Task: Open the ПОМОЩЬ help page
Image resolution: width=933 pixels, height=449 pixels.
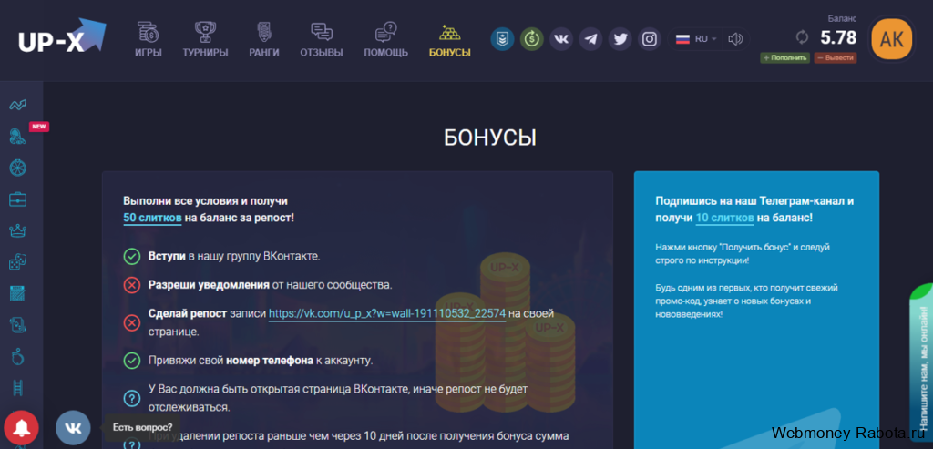Action: pyautogui.click(x=386, y=39)
